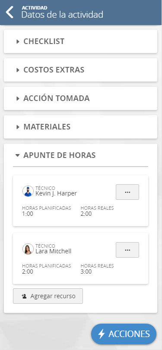Expand the ACCIÓN TOMADA section arrow
162x350 pixels.
click(18, 98)
